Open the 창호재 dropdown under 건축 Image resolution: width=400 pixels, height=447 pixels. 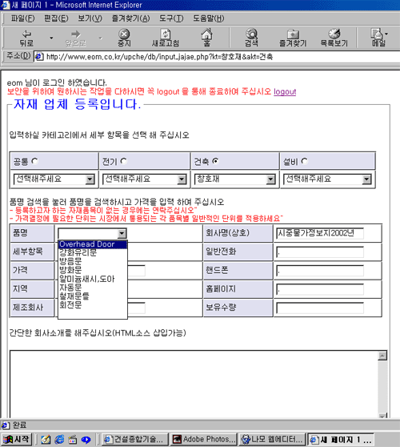(x=235, y=179)
